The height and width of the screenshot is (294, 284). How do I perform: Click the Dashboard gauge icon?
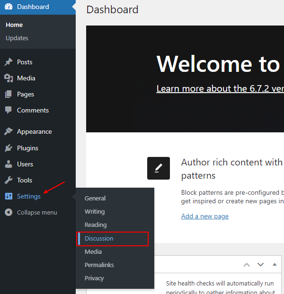coord(9,7)
